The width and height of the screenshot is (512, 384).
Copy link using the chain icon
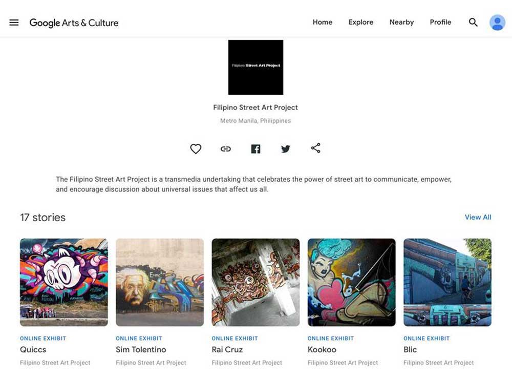pyautogui.click(x=226, y=148)
